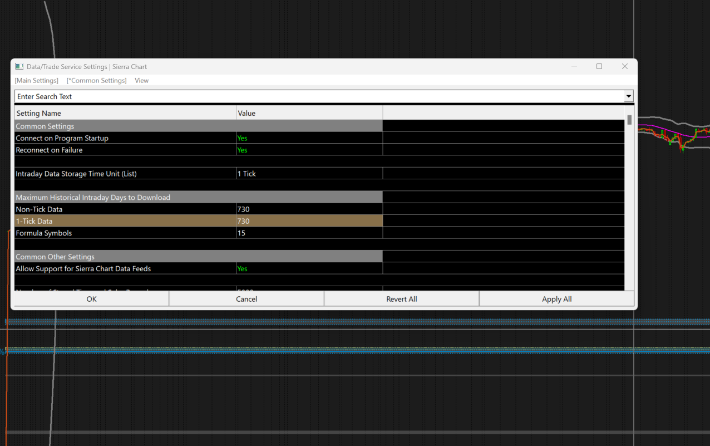
Task: Click the Sierra Chart window title icon
Action: pos(19,66)
